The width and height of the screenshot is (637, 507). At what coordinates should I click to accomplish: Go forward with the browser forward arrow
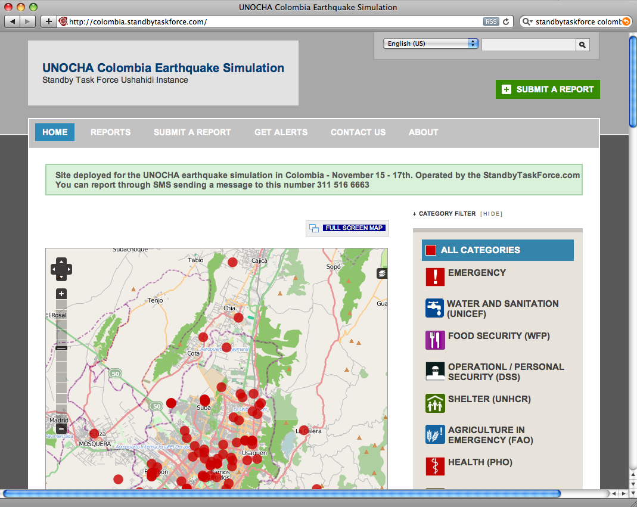[27, 21]
